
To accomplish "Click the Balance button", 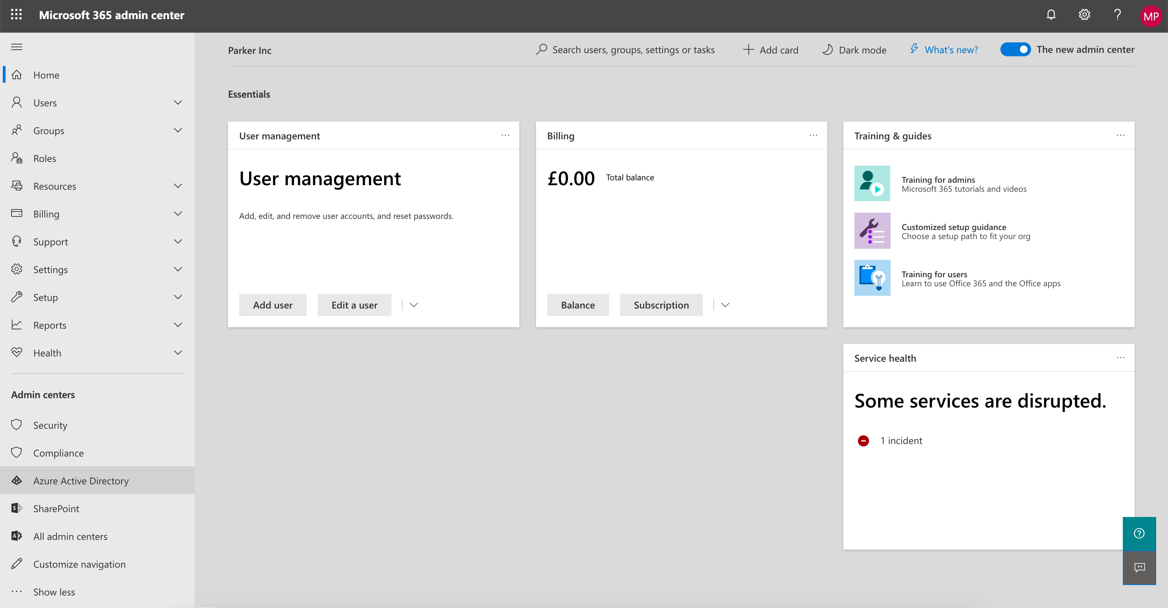I will click(x=578, y=305).
